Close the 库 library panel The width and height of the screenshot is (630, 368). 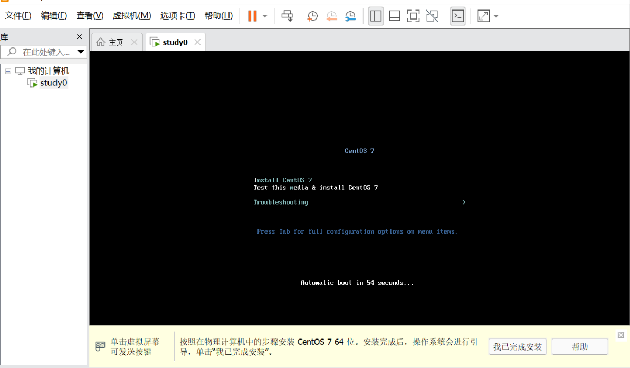tap(79, 37)
